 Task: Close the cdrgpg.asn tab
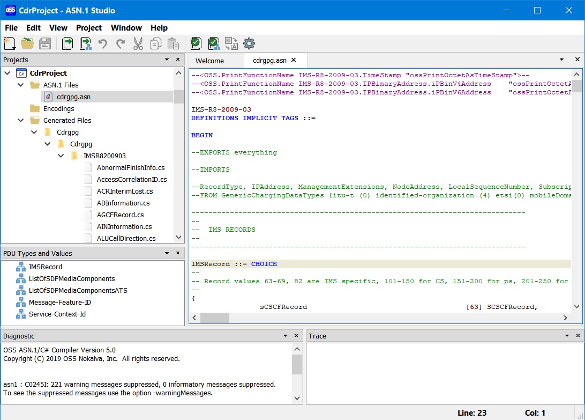294,60
